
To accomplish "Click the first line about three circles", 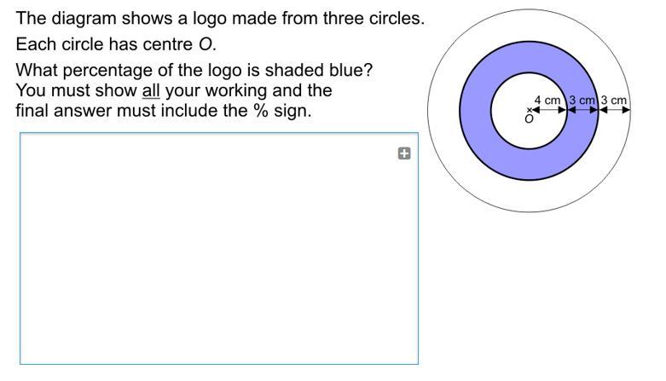I will pyautogui.click(x=220, y=18).
